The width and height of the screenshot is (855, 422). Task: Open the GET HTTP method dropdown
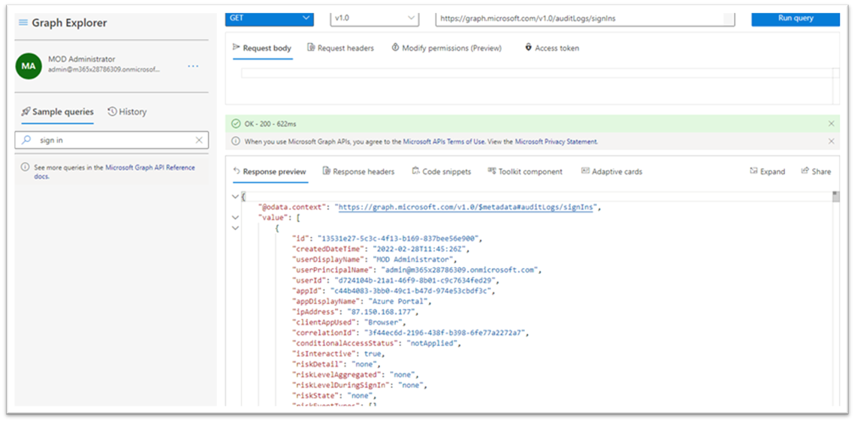click(x=269, y=18)
